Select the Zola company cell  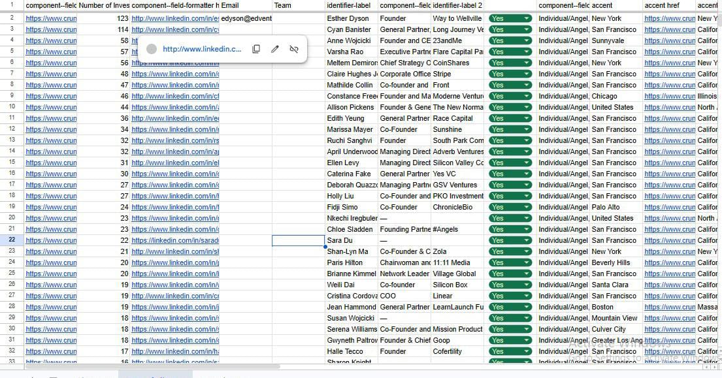pos(457,251)
